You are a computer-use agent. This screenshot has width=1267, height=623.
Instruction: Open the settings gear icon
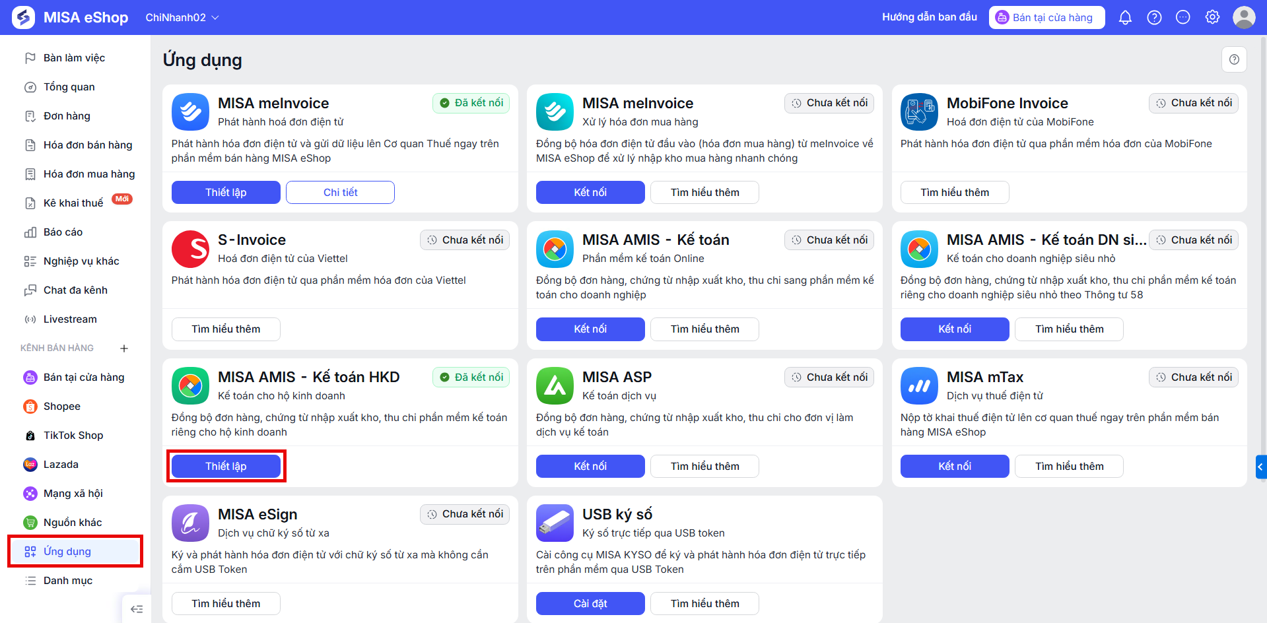pyautogui.click(x=1212, y=17)
